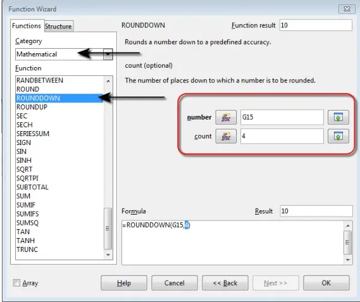This screenshot has width=360, height=302.
Task: Open function wizard icon beside count field
Action: [x=226, y=136]
